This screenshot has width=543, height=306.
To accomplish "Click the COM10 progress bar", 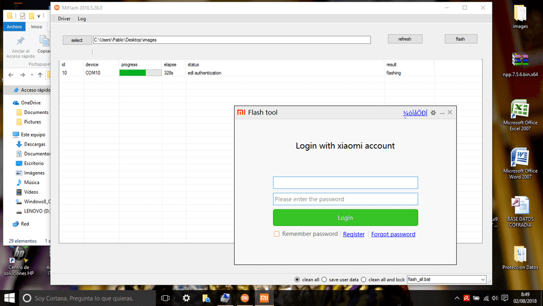I will tap(140, 73).
